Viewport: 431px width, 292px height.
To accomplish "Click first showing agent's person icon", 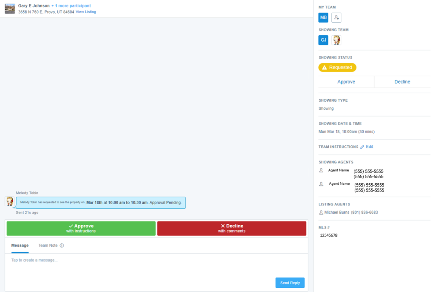I will (x=321, y=171).
